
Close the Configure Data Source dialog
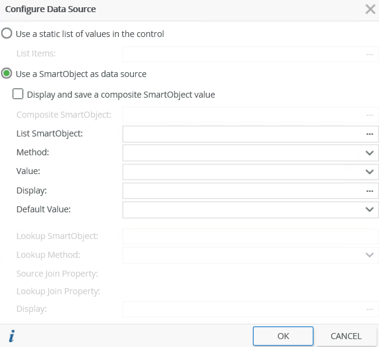[370, 9]
